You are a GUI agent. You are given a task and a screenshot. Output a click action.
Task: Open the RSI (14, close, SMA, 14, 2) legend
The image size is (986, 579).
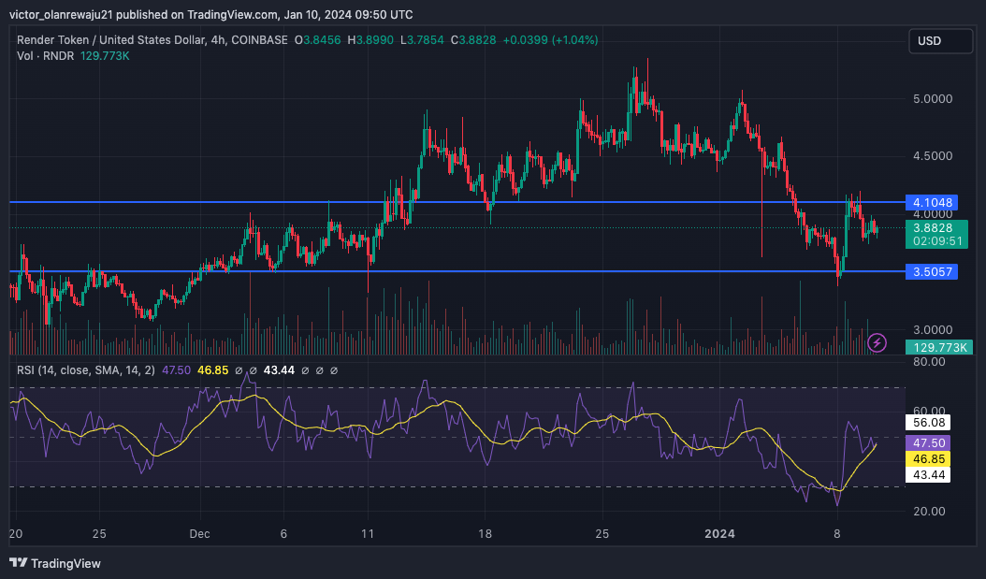click(x=85, y=370)
